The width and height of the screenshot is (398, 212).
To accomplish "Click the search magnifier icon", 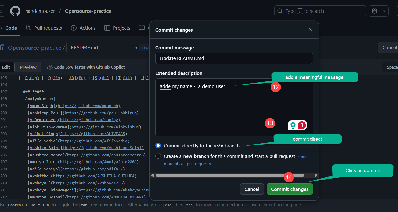I will click(x=280, y=11).
